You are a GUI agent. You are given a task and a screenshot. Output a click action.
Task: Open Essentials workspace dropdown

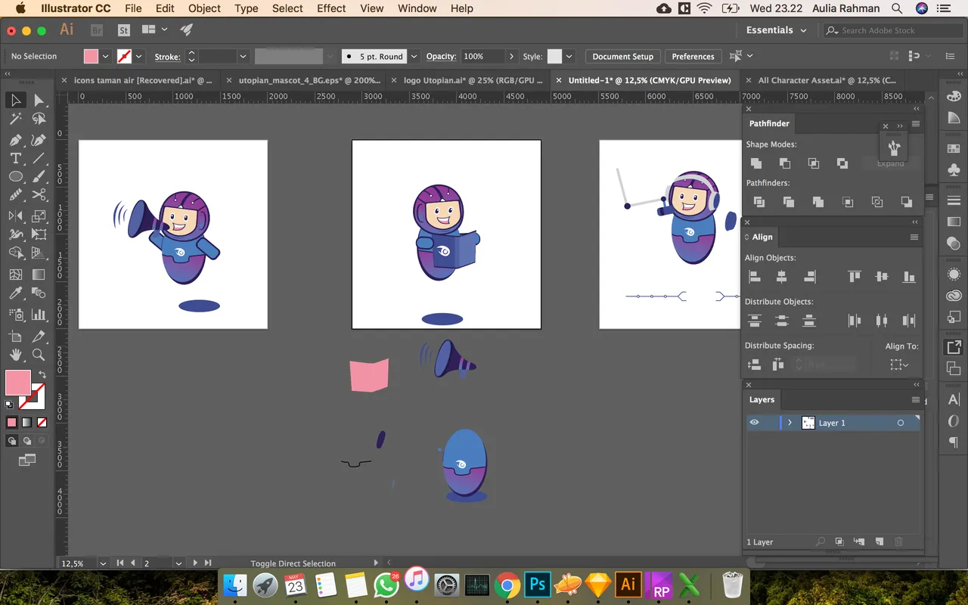(x=777, y=30)
